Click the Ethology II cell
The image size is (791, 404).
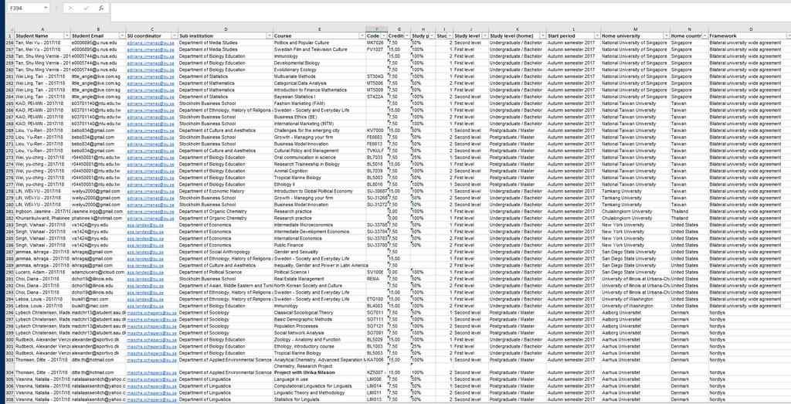(x=319, y=185)
